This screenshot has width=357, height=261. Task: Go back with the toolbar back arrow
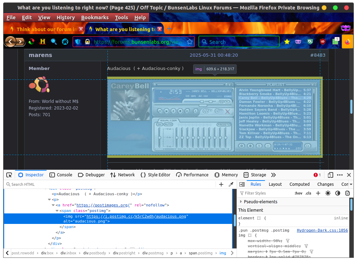pyautogui.click(x=10, y=41)
